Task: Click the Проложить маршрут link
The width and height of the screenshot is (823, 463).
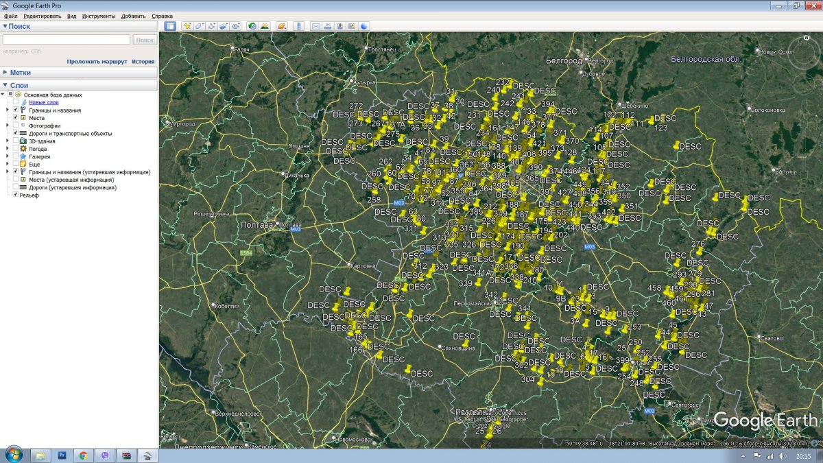Action: coord(97,61)
